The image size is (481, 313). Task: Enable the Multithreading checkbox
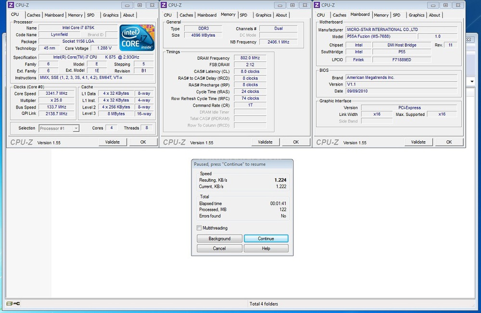coord(199,228)
